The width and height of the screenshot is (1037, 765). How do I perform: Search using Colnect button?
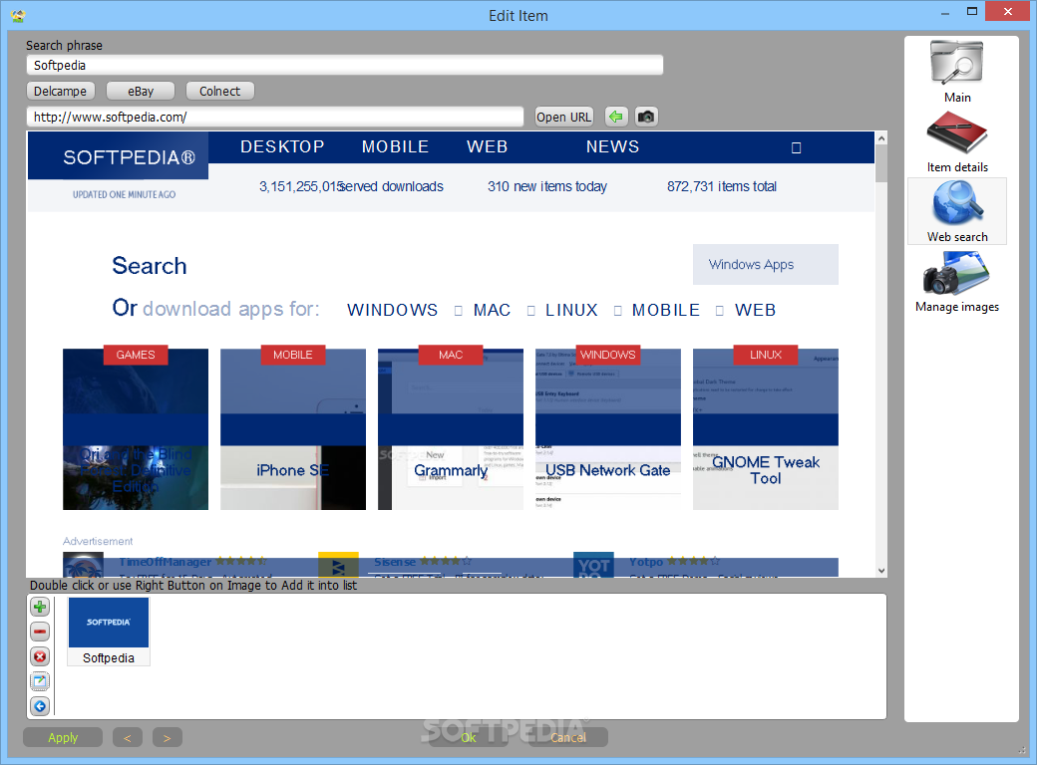click(x=219, y=92)
